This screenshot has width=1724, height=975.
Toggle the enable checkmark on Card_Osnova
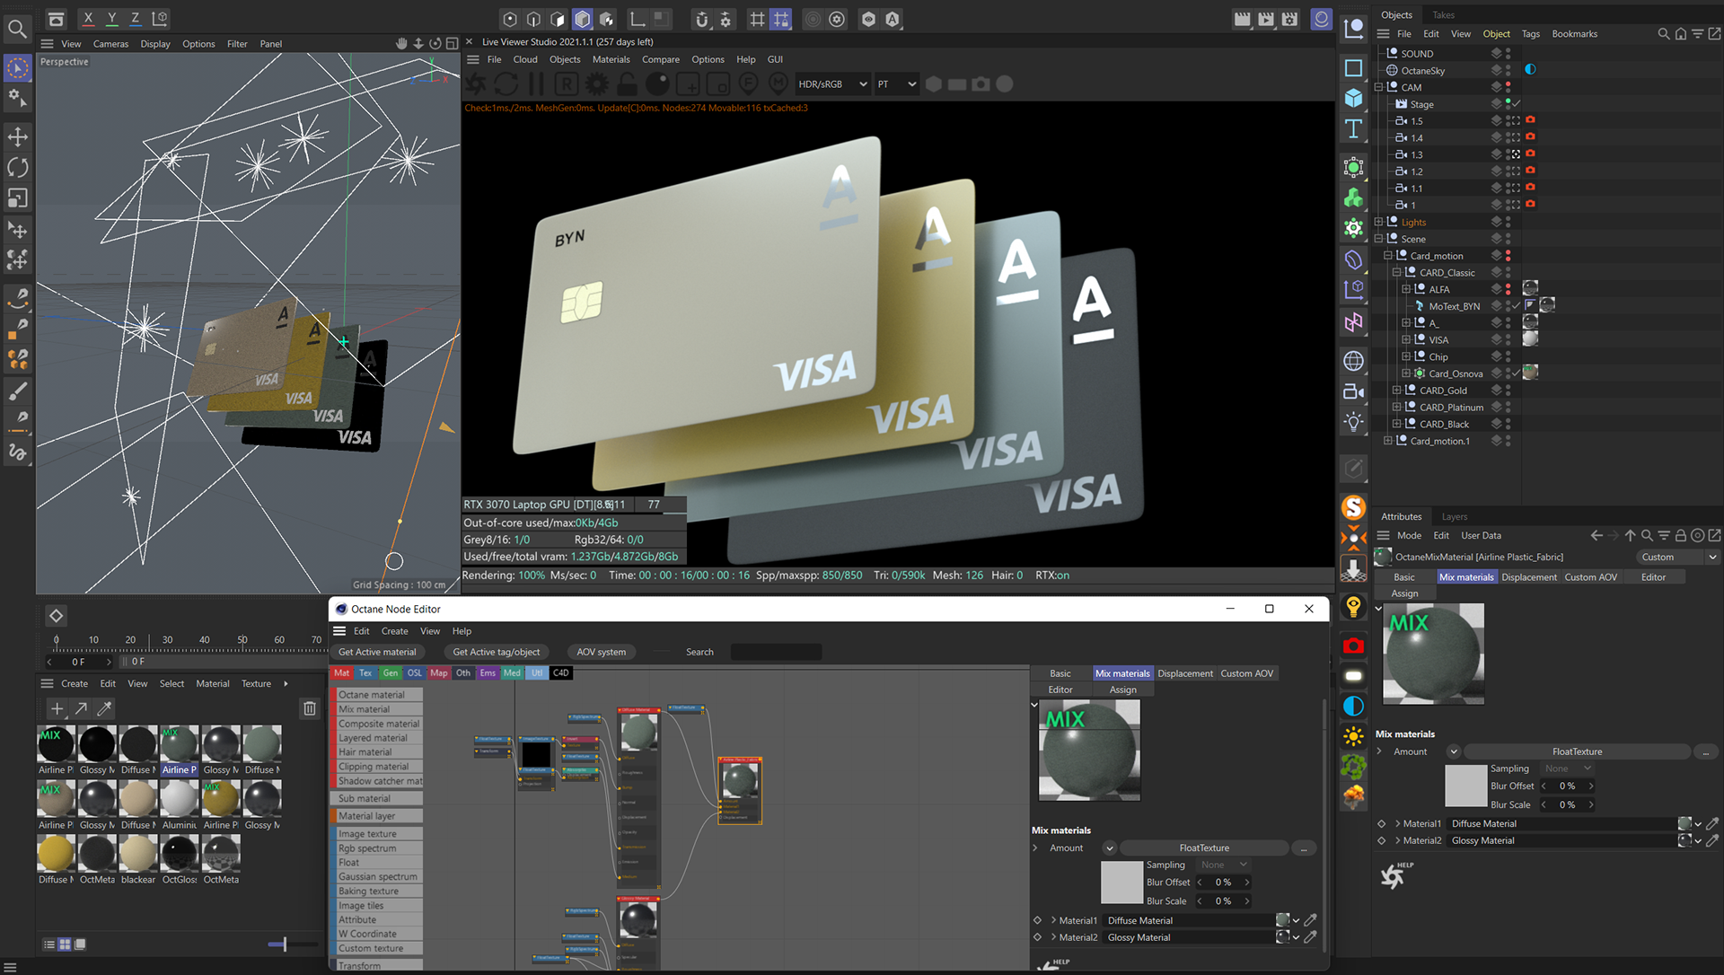pos(1516,373)
